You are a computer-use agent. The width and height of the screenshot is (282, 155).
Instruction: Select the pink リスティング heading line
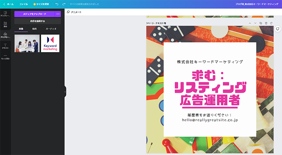tap(210, 88)
